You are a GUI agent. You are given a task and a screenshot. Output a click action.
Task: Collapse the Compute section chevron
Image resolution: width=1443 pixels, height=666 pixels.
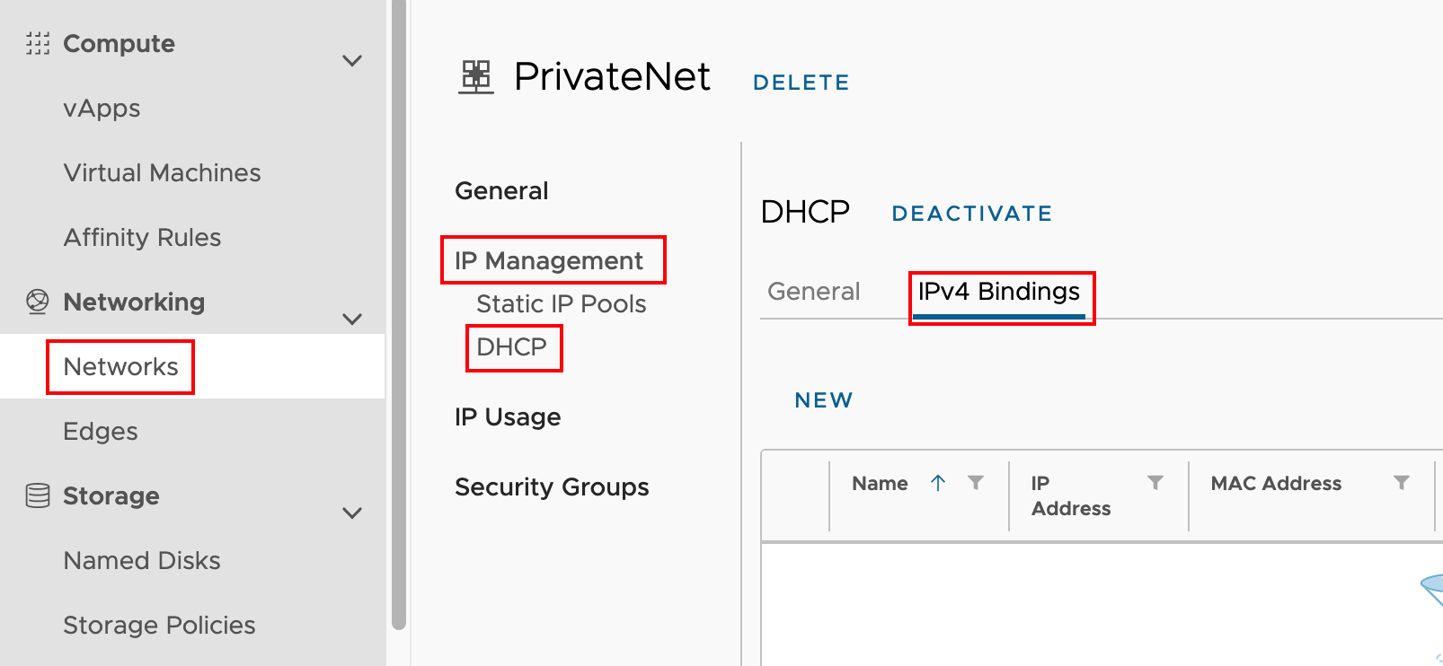click(x=352, y=60)
